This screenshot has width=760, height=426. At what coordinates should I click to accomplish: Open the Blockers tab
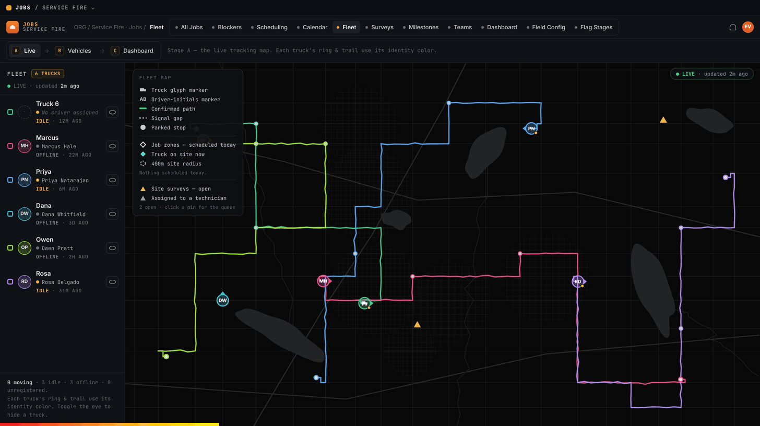point(227,27)
